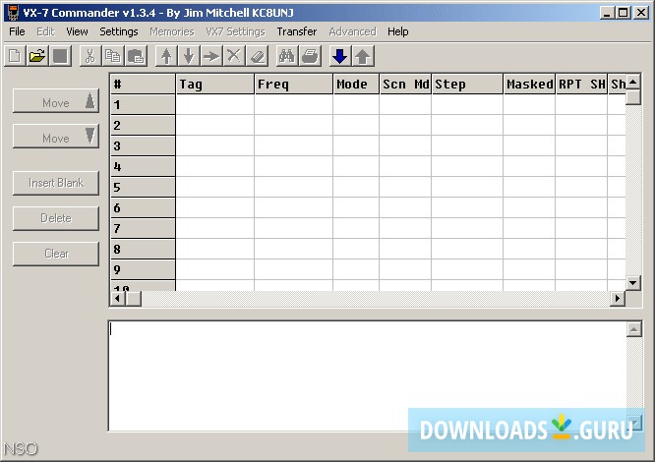
Task: Open the Transfer menu
Action: [x=297, y=31]
